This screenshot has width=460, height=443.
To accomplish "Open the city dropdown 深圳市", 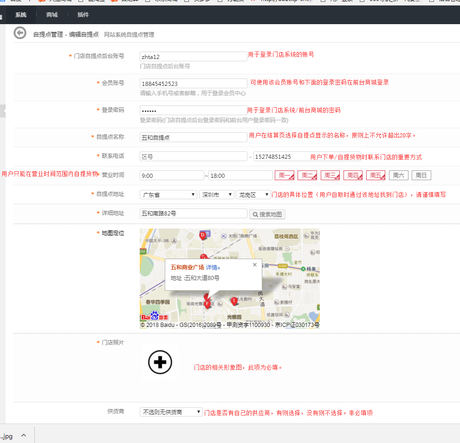I will click(x=216, y=195).
